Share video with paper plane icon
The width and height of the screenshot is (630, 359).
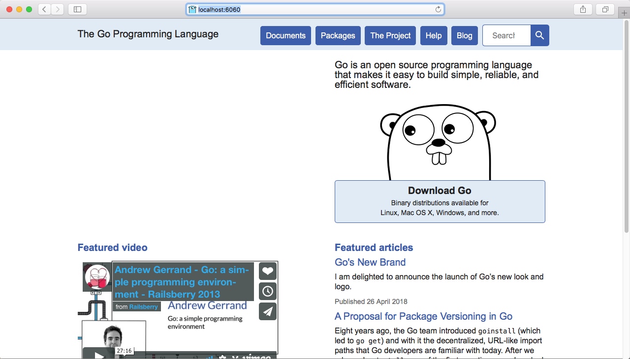point(267,311)
